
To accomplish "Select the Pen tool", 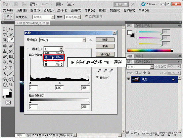I will (x=5, y=68).
